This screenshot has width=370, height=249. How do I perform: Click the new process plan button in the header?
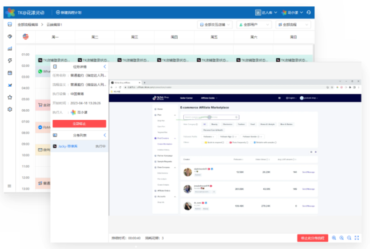point(69,13)
